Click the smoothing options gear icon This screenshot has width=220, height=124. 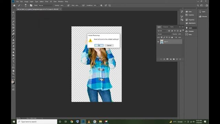click(x=101, y=6)
